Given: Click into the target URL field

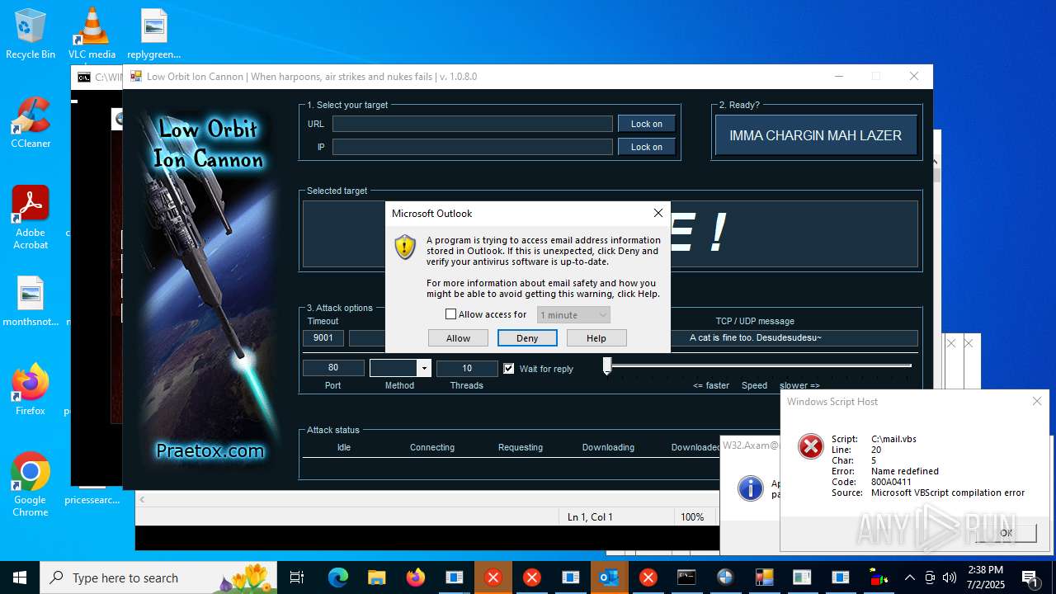Looking at the screenshot, I should pyautogui.click(x=473, y=124).
